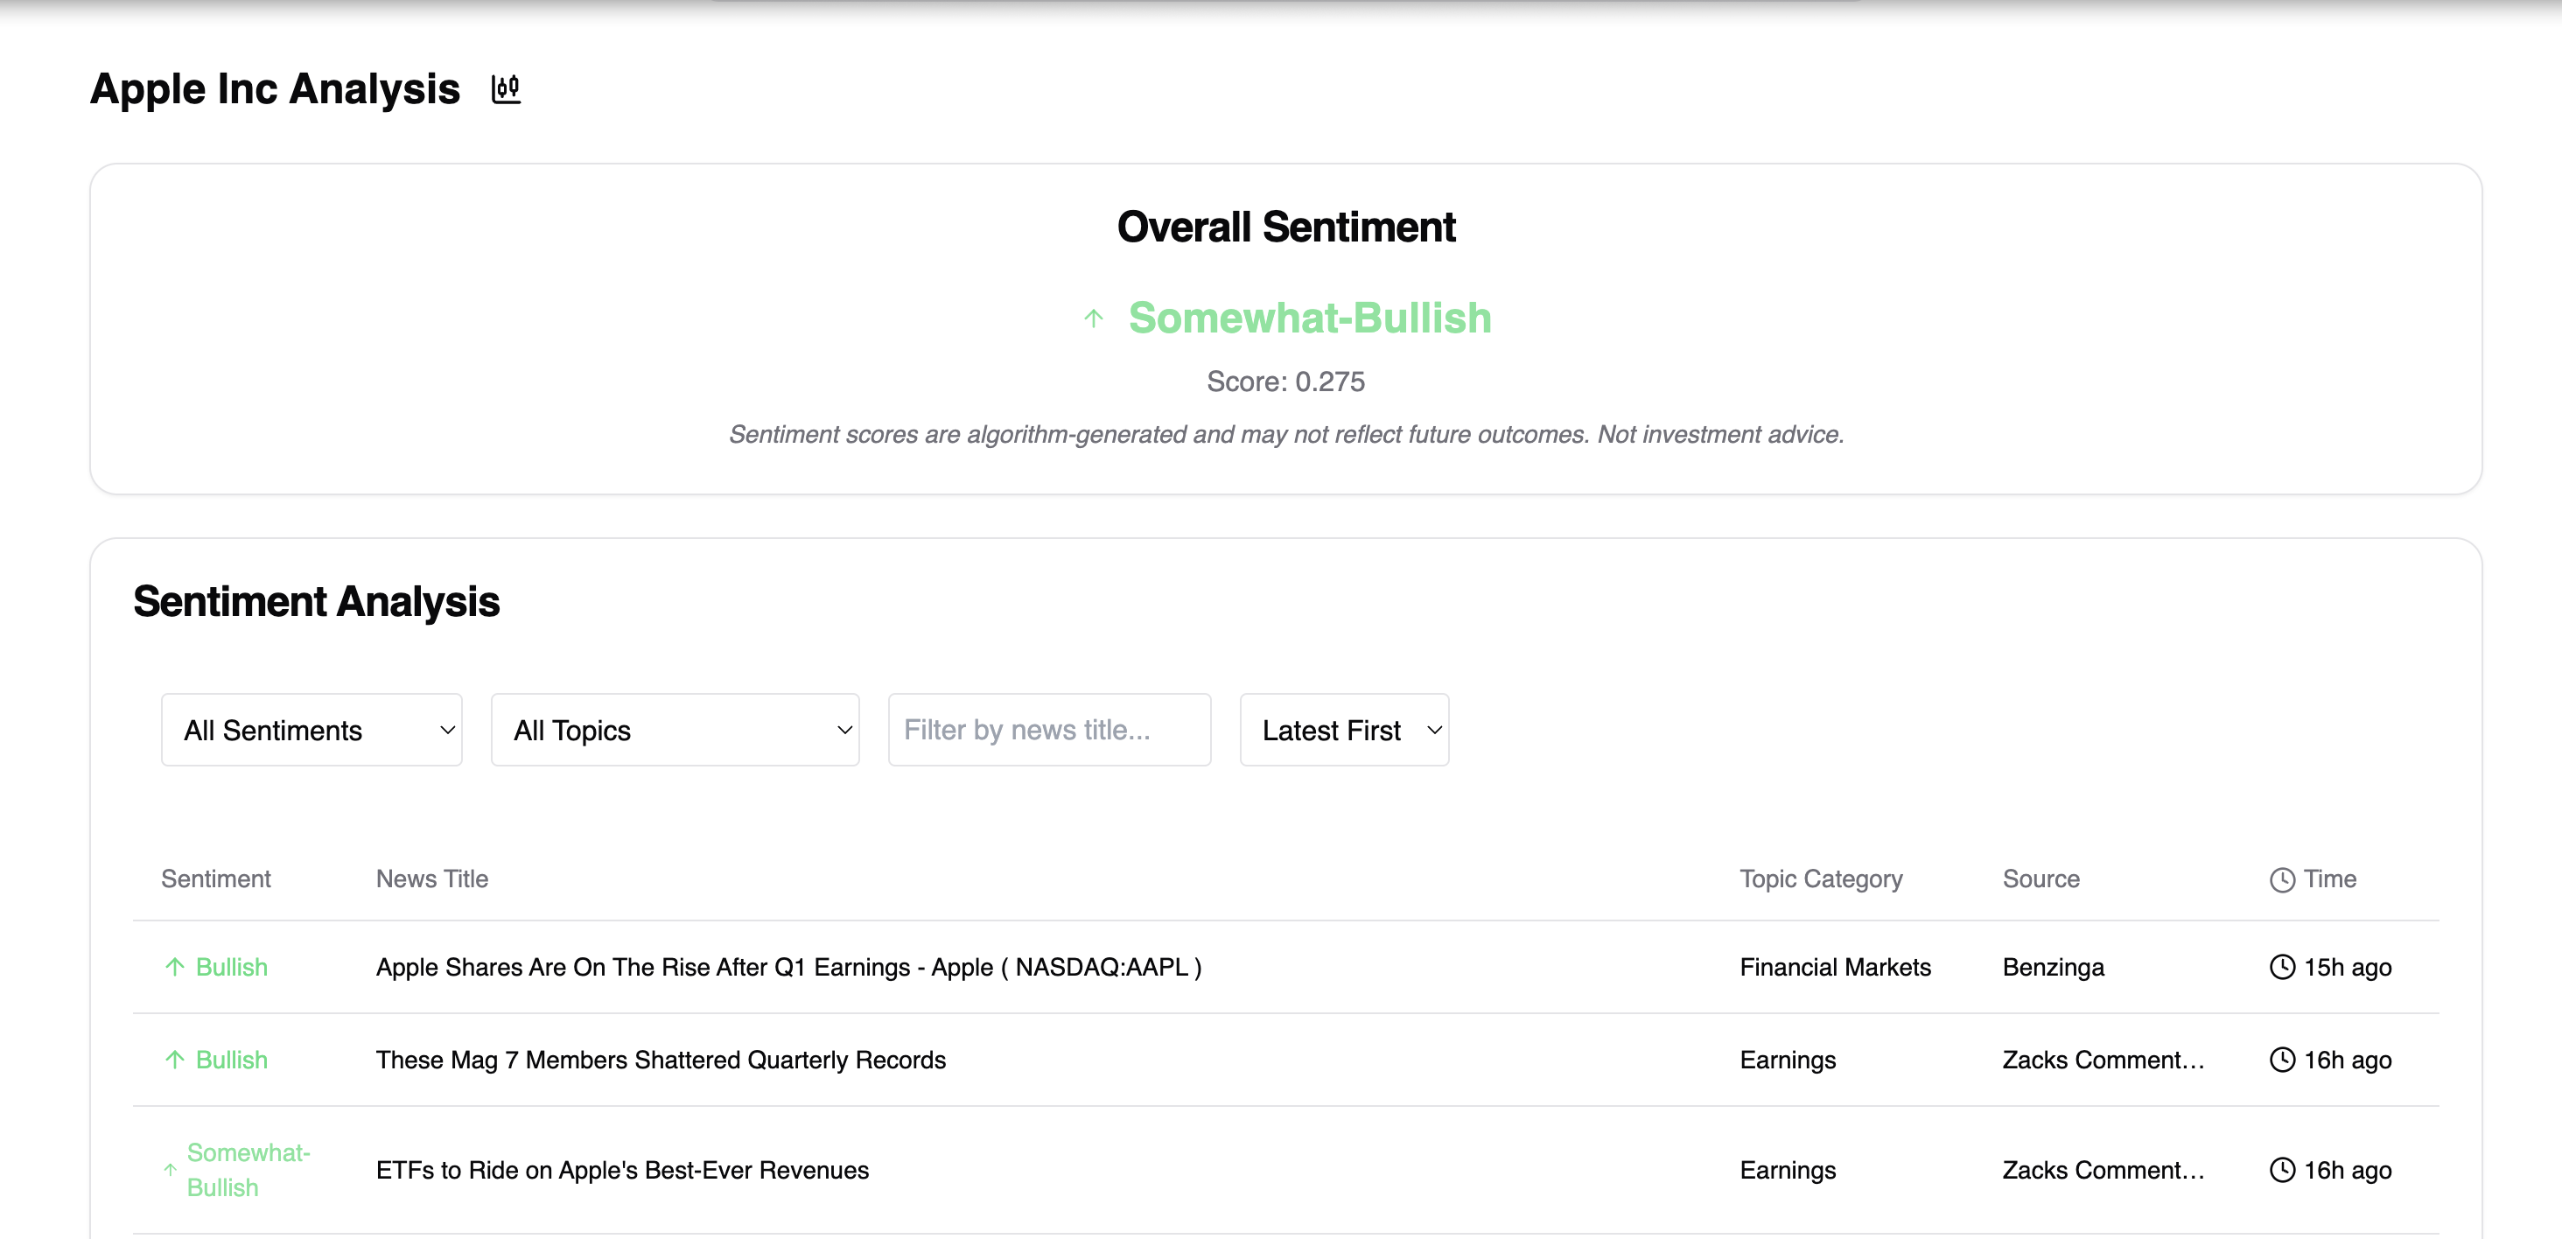Click the Benzinga source cell
Screen dimensions: 2562x1239
coord(2053,968)
